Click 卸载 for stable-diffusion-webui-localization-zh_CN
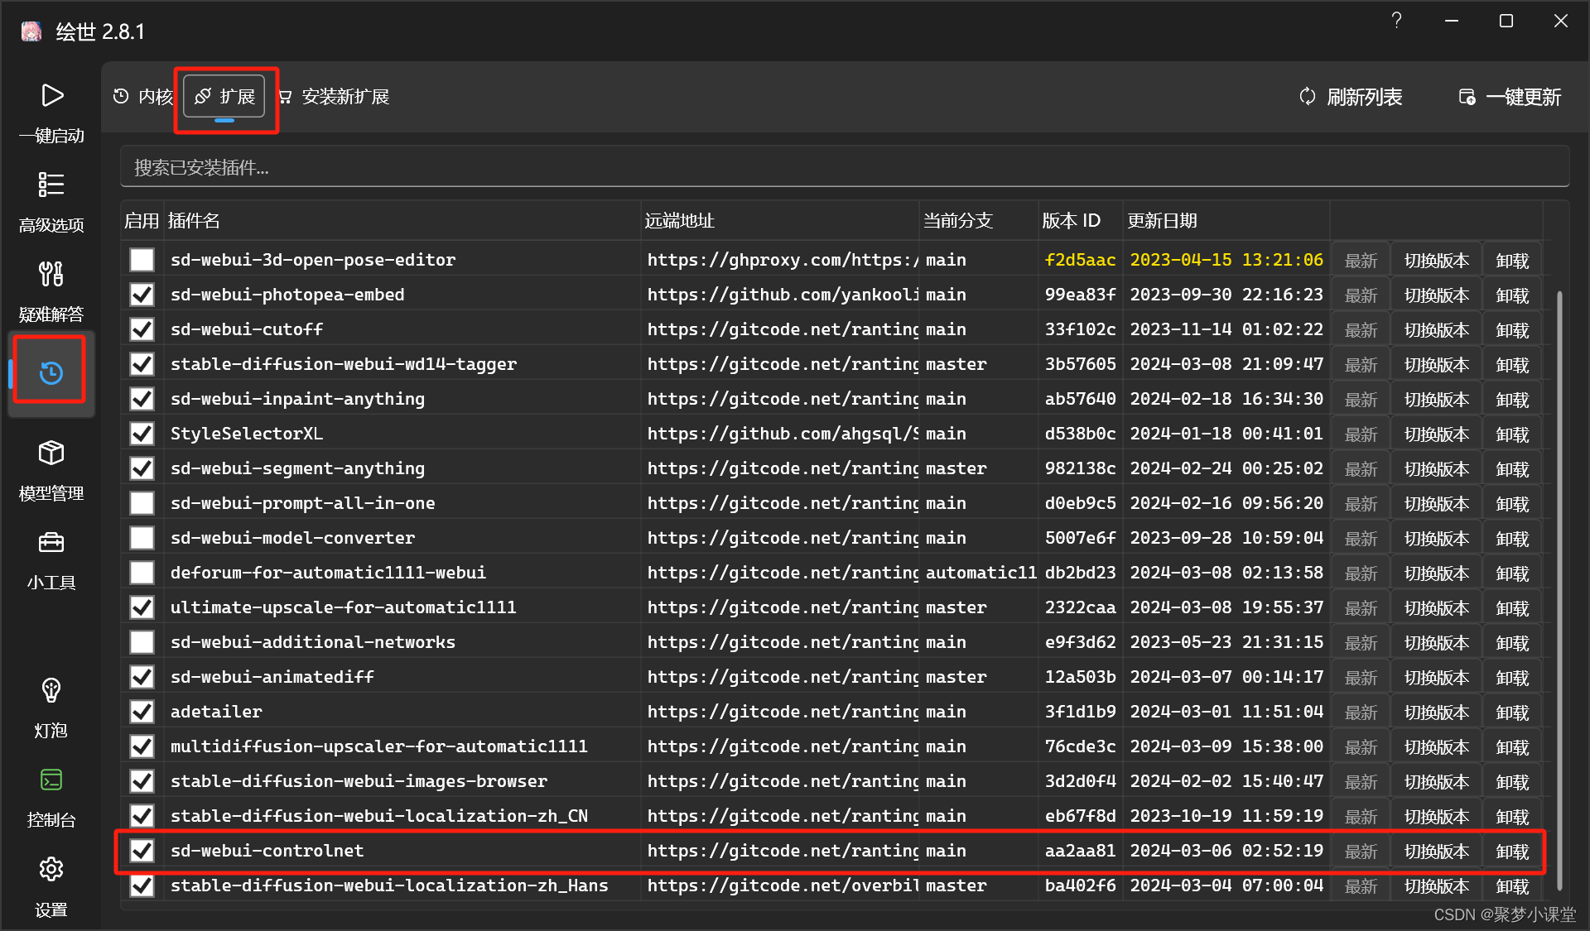 pos(1512,817)
